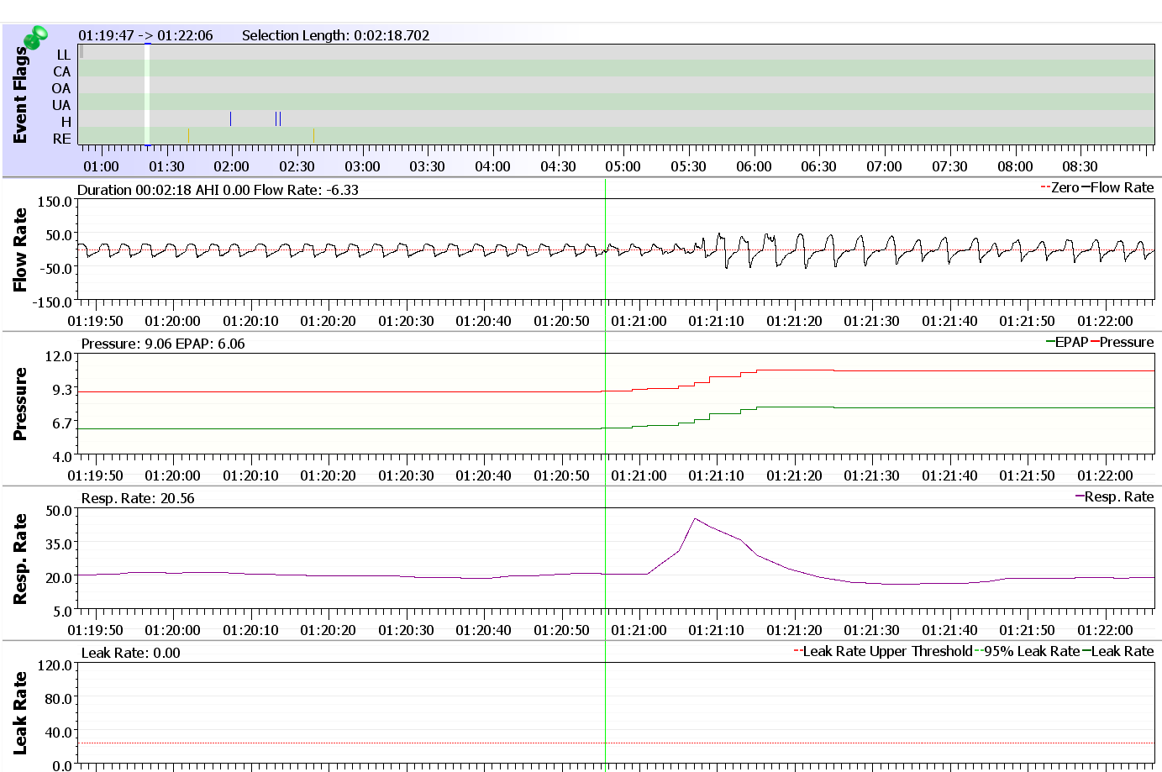Select the H event flag row label
The width and height of the screenshot is (1162, 772).
tap(66, 122)
